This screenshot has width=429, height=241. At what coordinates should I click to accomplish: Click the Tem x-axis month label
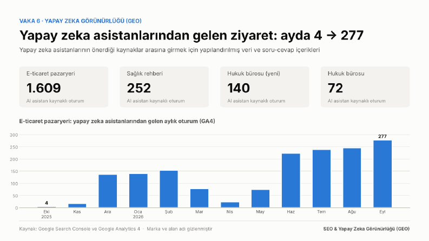(321, 212)
